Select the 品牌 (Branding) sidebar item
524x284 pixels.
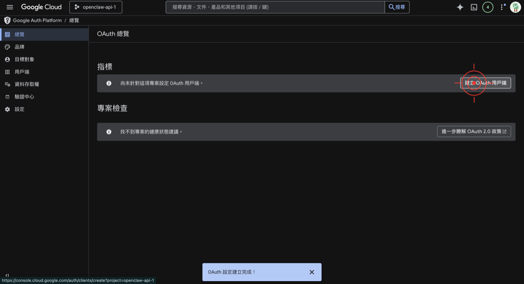[x=20, y=47]
